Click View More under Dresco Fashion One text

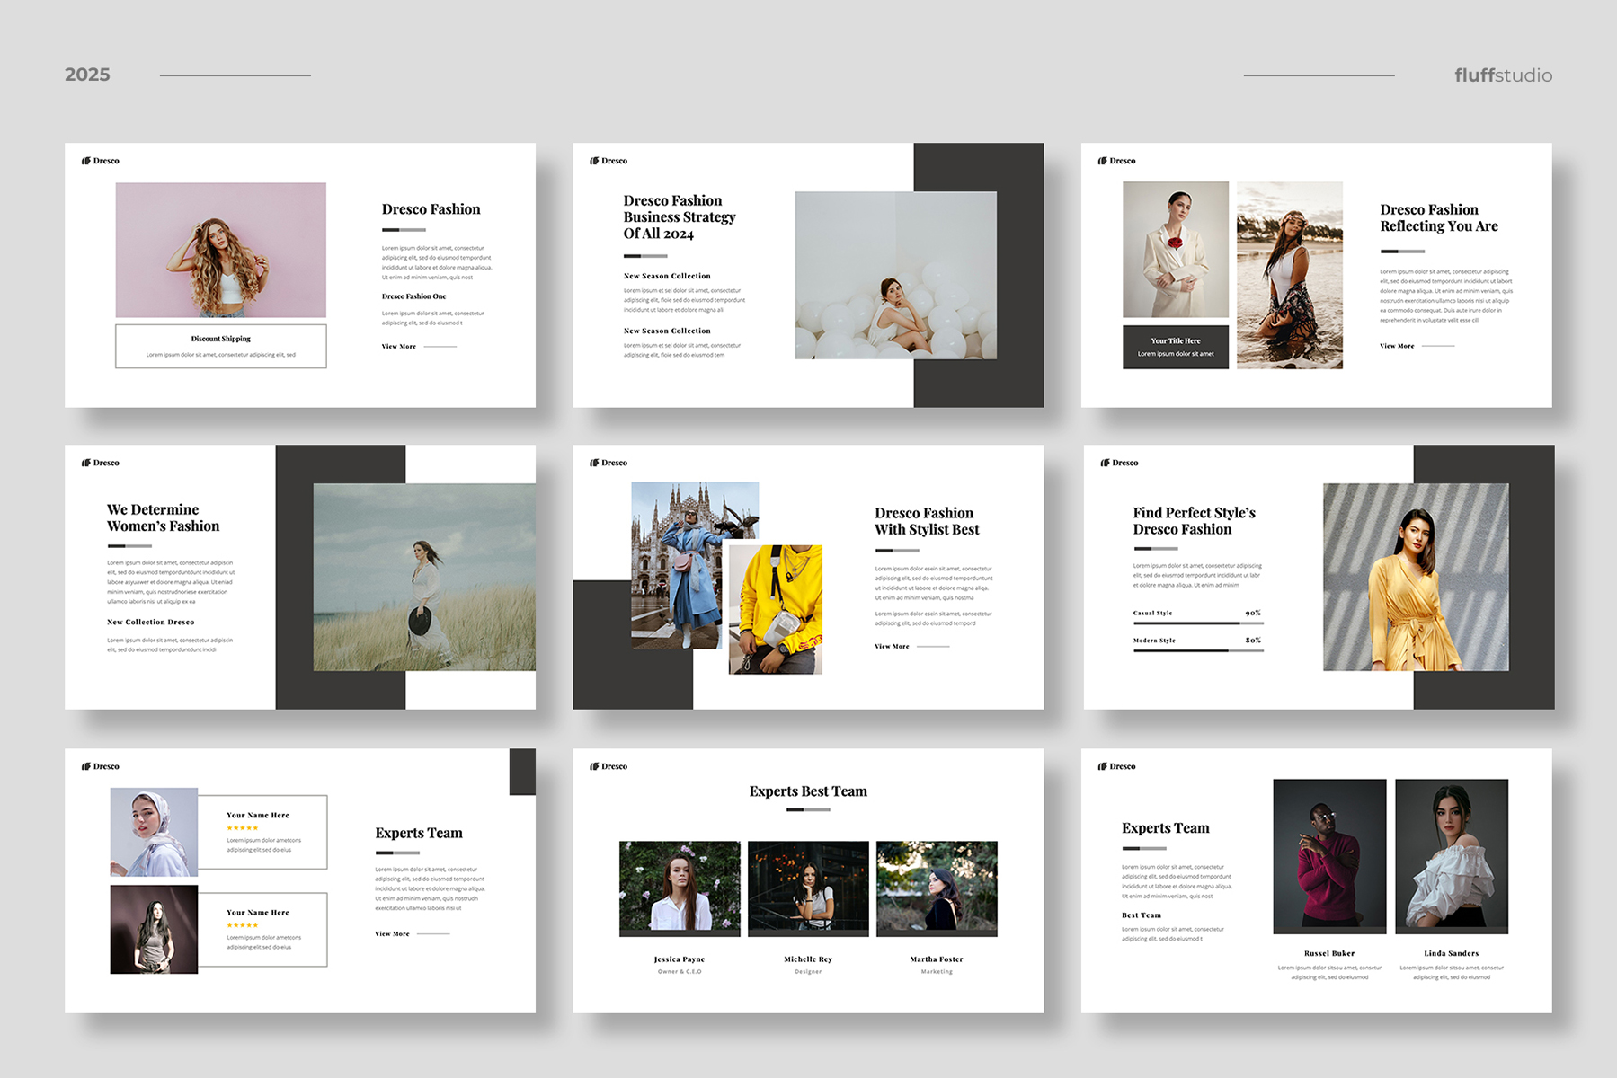pyautogui.click(x=399, y=347)
